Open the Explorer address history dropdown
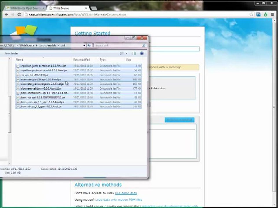This screenshot has width=278, height=208. click(x=84, y=45)
